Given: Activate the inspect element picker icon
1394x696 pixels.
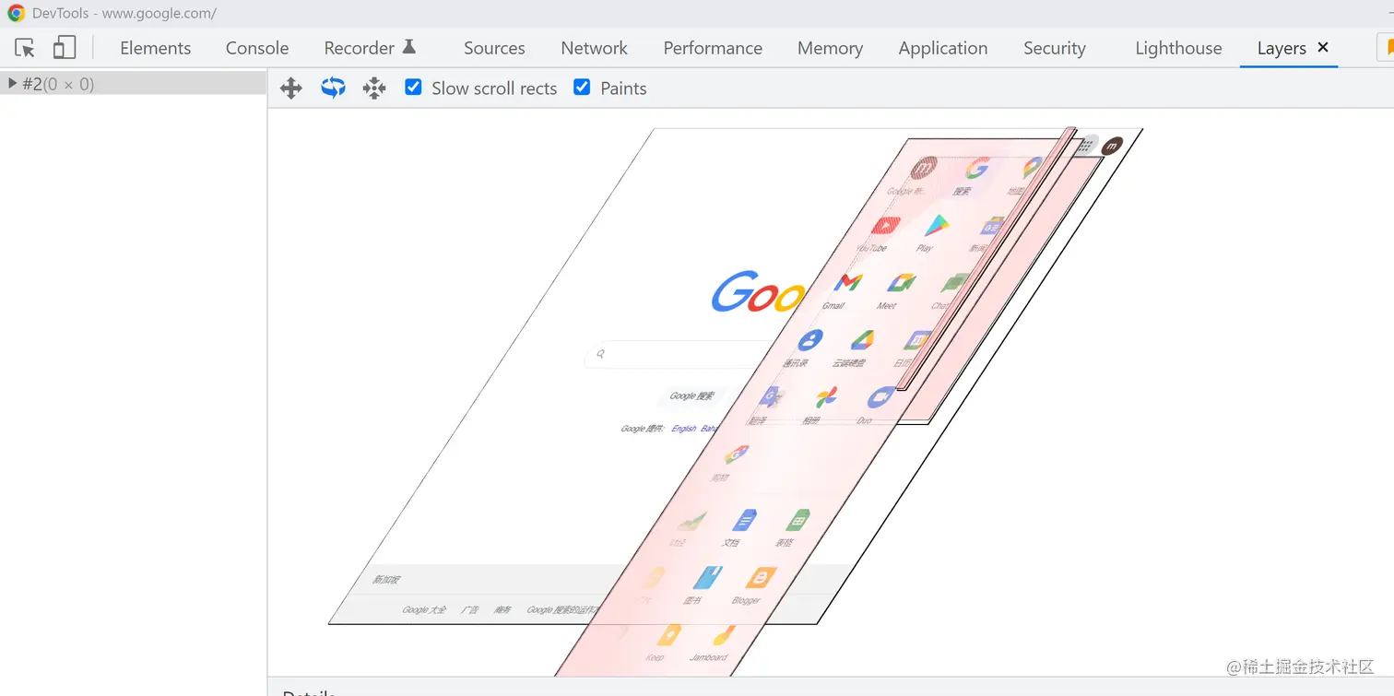Looking at the screenshot, I should click(25, 48).
